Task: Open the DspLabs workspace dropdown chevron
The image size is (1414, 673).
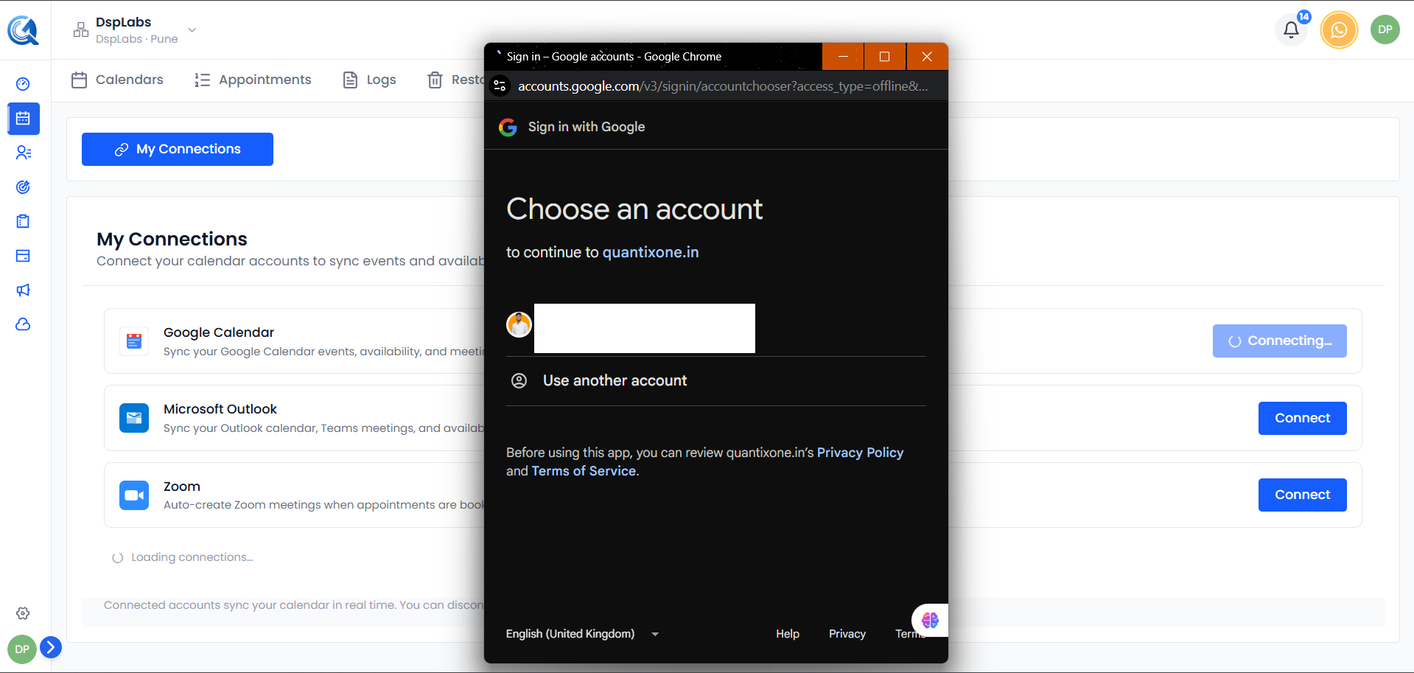Action: [192, 30]
